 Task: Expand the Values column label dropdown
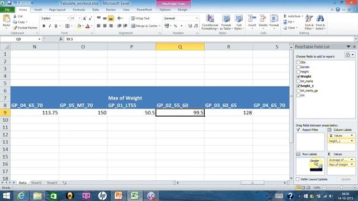tap(352, 136)
